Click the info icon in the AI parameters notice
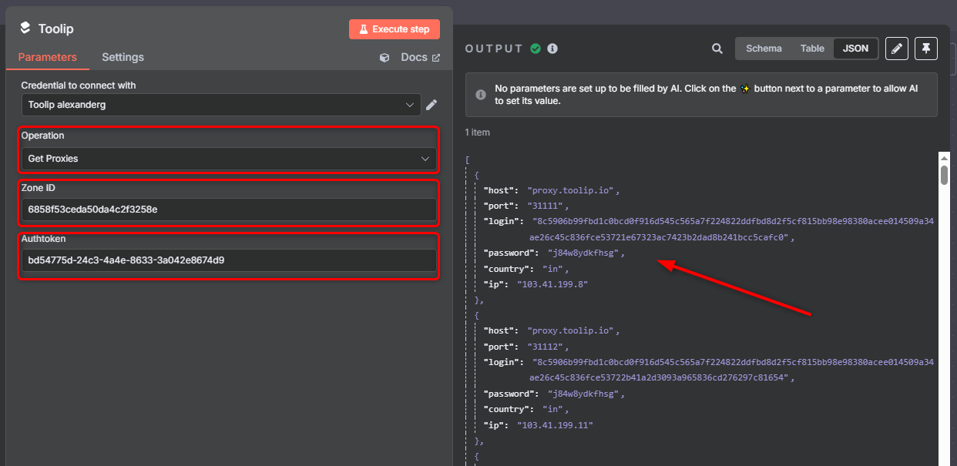 [x=481, y=95]
